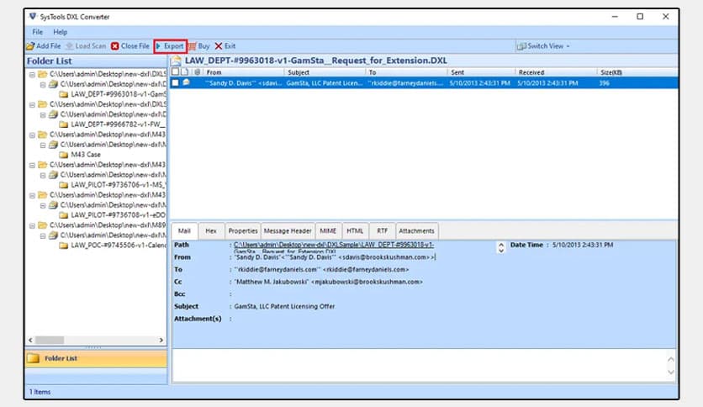Screen dimensions: 703x407
Task: Open the Help menu
Action: [x=60, y=32]
